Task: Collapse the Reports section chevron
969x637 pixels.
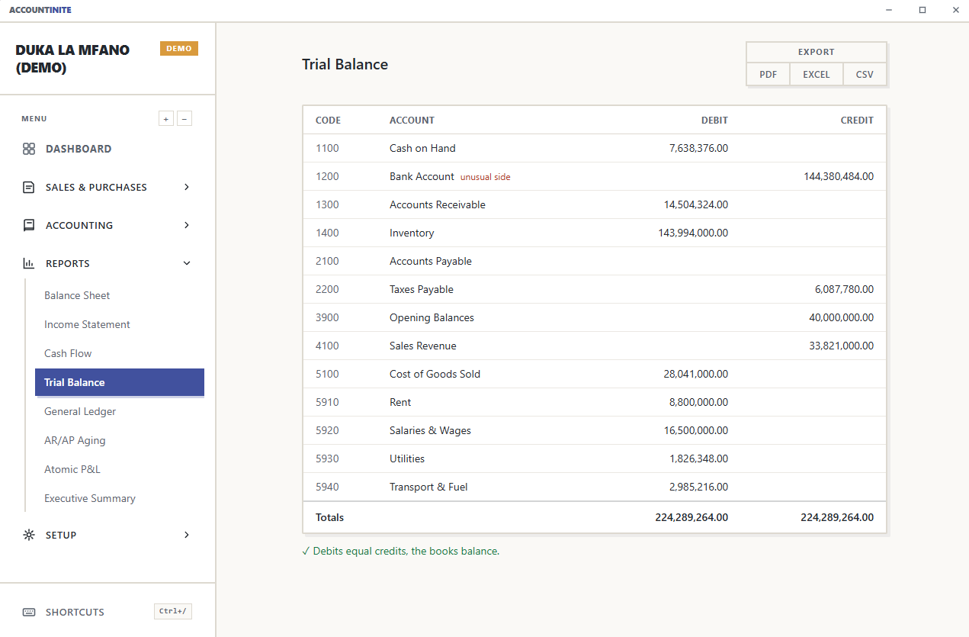Action: tap(187, 263)
